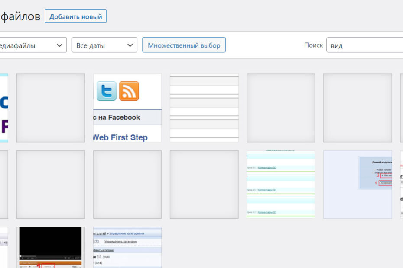Select thumbnail with horizontal gray striped lines
This screenshot has height=268, width=403.
click(204, 108)
